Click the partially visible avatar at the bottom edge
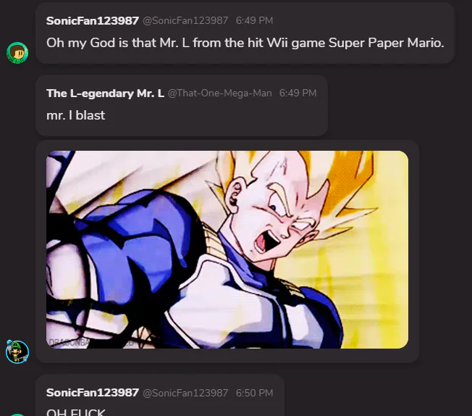Viewport: 472px width, 416px height. (17, 415)
